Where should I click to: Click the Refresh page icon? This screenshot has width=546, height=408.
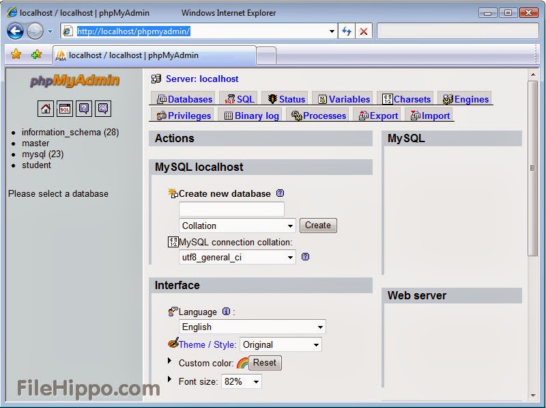coord(347,31)
